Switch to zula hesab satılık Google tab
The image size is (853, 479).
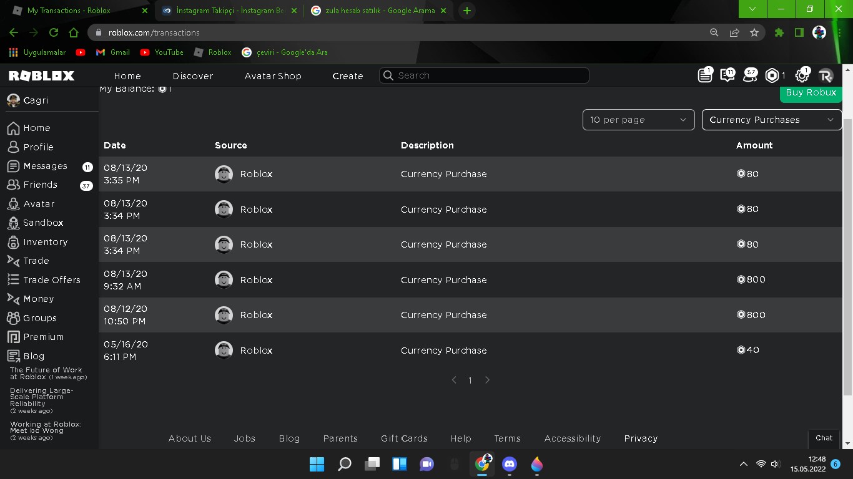[379, 11]
